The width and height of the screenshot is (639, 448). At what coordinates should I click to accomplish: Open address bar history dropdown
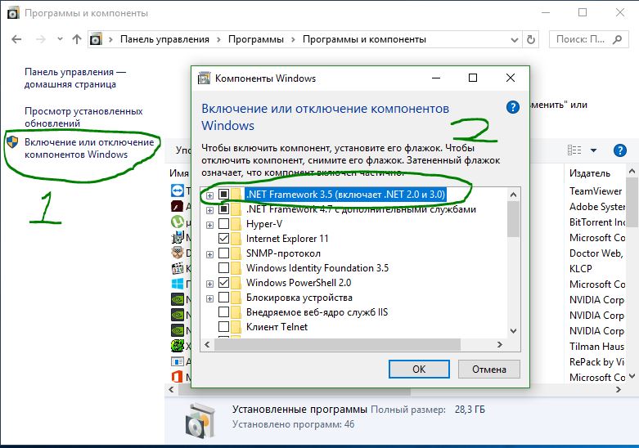coord(515,40)
